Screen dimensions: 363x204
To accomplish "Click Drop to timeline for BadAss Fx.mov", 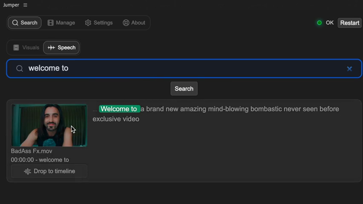I will click(x=49, y=171).
